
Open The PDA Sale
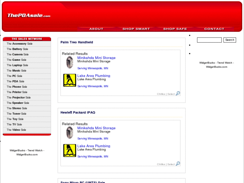point(15,81)
